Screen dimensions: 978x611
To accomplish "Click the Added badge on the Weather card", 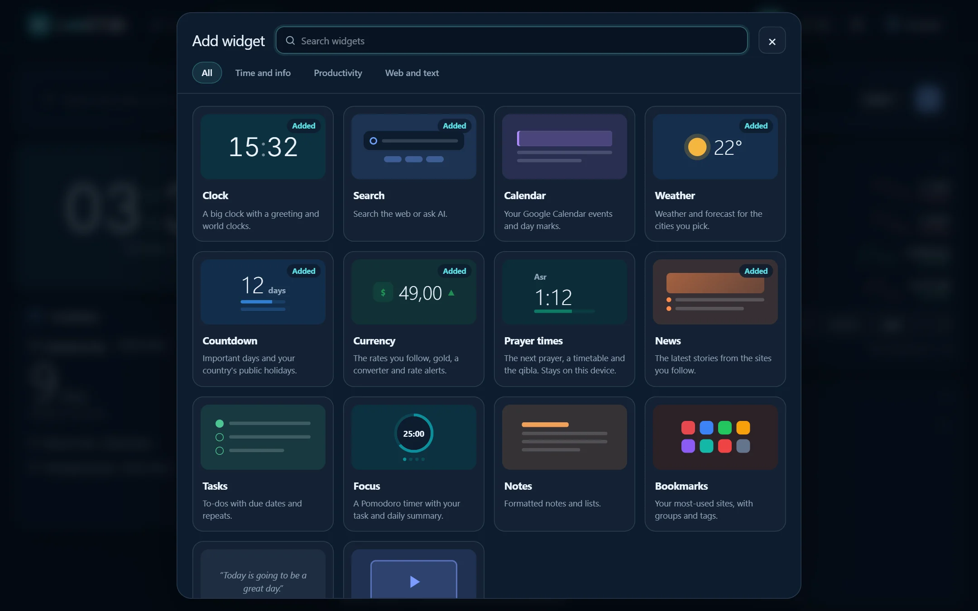I will (756, 126).
